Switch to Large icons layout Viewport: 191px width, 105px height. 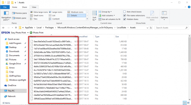pos(56,12)
